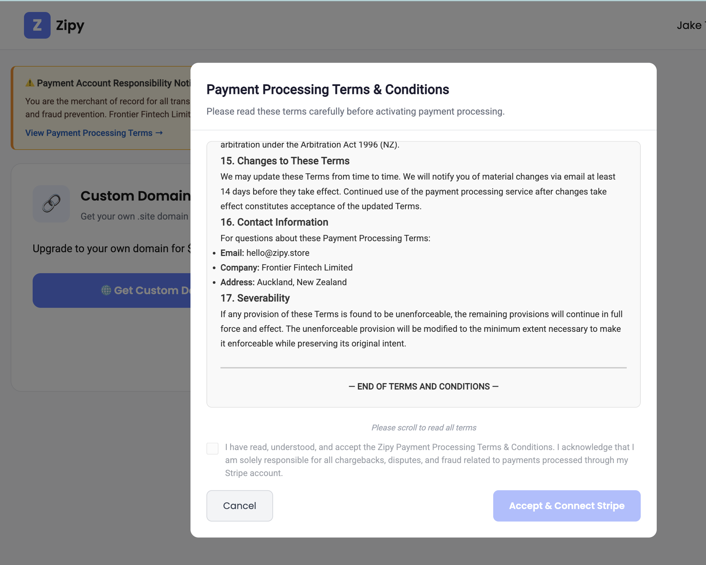Click the globe icon on Get Custom Domain button

coord(106,290)
